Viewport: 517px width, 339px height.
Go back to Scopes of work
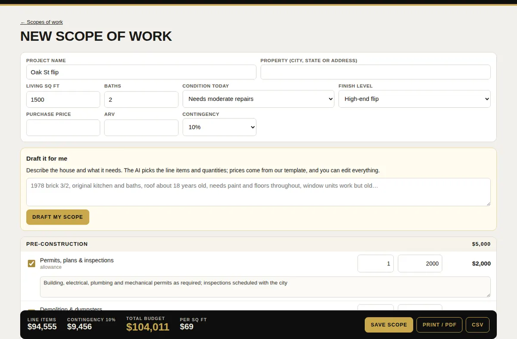(41, 22)
